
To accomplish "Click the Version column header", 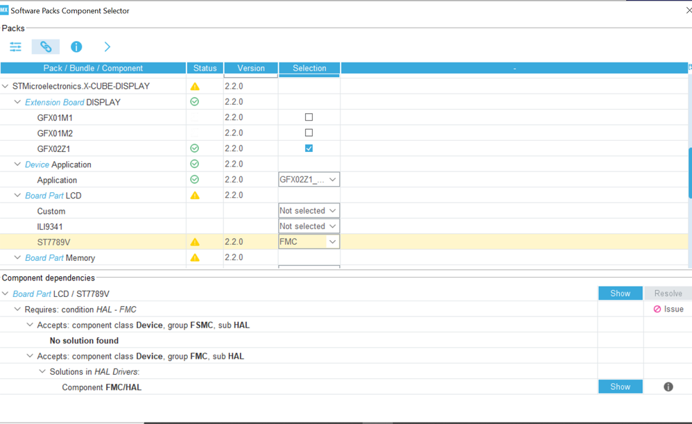I will pos(251,68).
